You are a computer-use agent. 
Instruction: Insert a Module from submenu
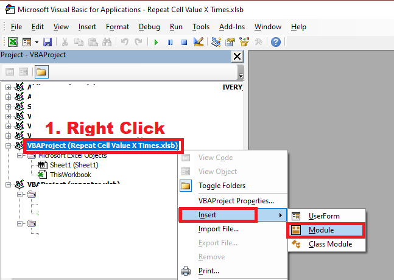326,230
